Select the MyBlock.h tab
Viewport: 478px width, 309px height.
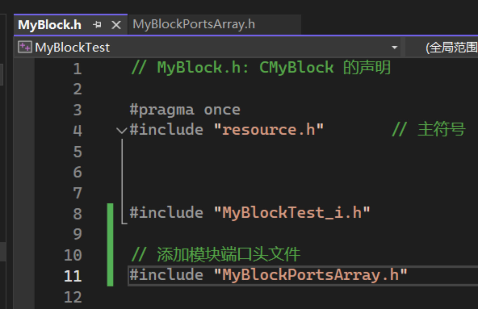[50, 25]
